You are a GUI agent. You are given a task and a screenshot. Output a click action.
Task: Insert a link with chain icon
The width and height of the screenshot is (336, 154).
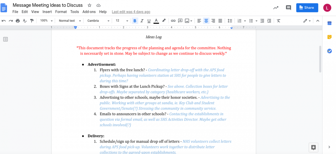click(173, 21)
